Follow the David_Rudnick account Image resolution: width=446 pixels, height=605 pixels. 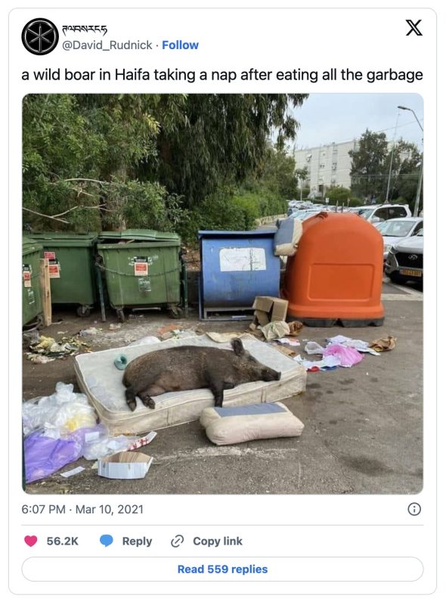click(x=180, y=45)
